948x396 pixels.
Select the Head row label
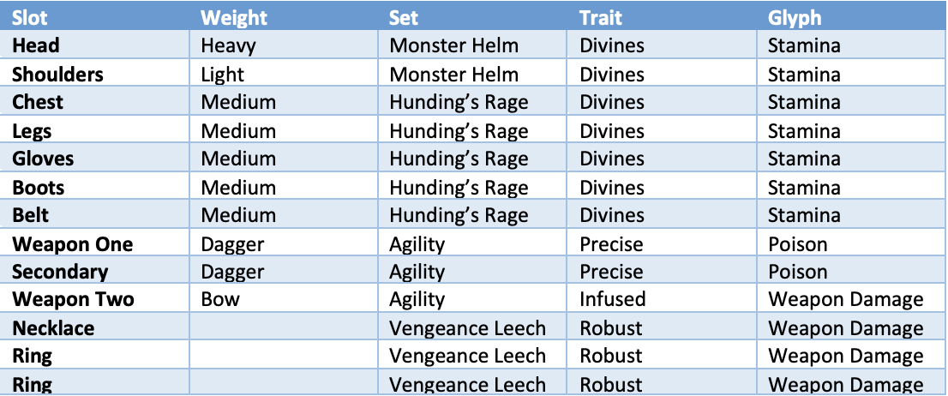click(x=36, y=45)
